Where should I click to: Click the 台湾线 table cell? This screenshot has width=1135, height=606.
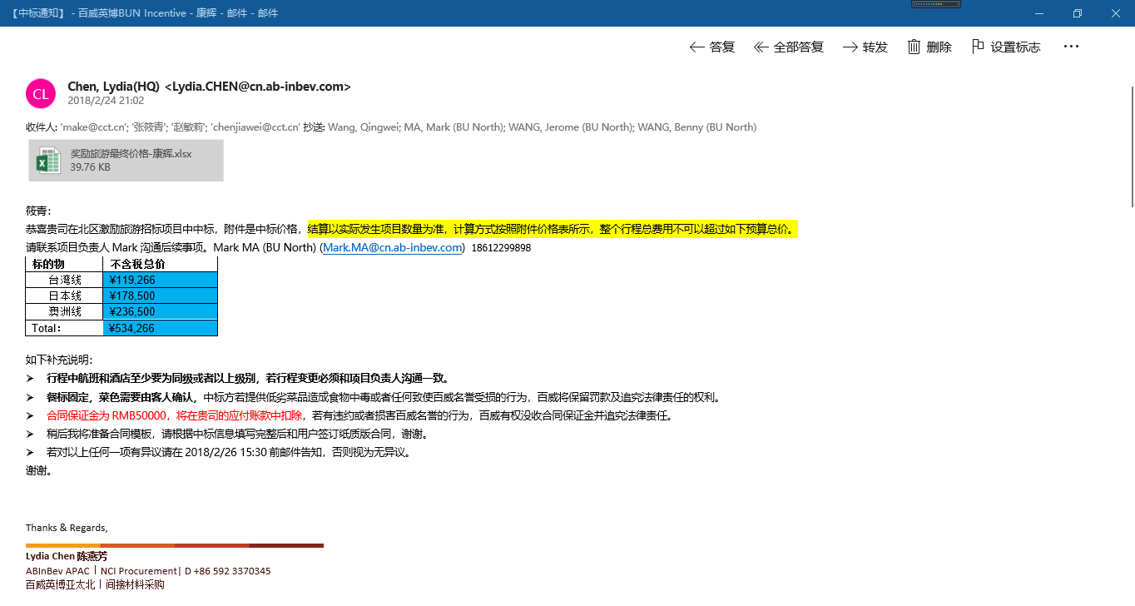click(x=65, y=280)
